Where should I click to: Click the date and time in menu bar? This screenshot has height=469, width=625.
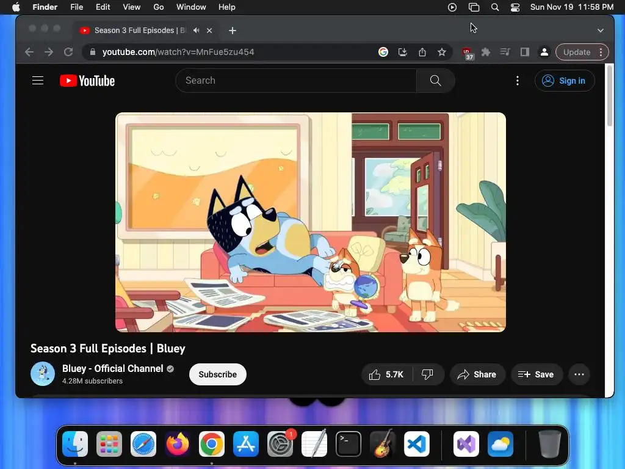[571, 7]
